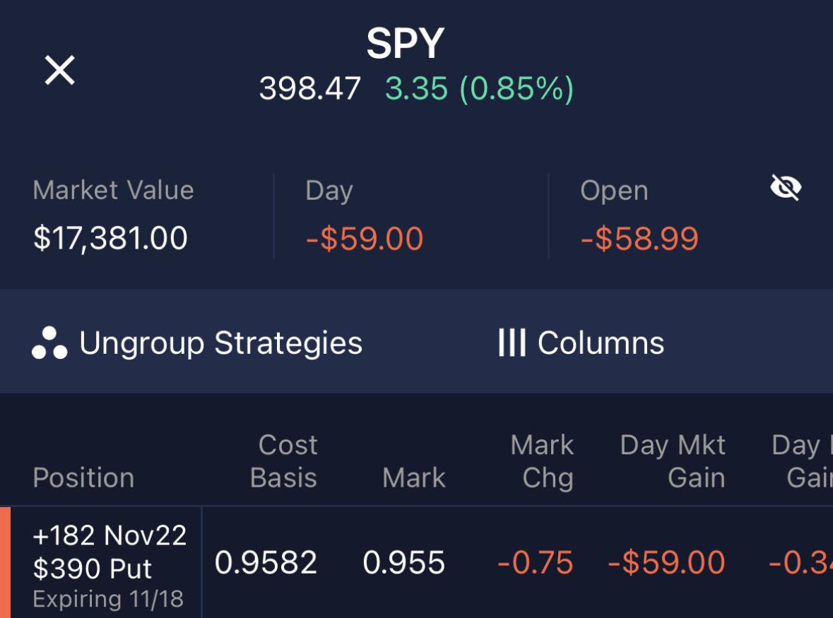Sort by the Cost Basis column header
This screenshot has height=618, width=833.
(x=284, y=461)
